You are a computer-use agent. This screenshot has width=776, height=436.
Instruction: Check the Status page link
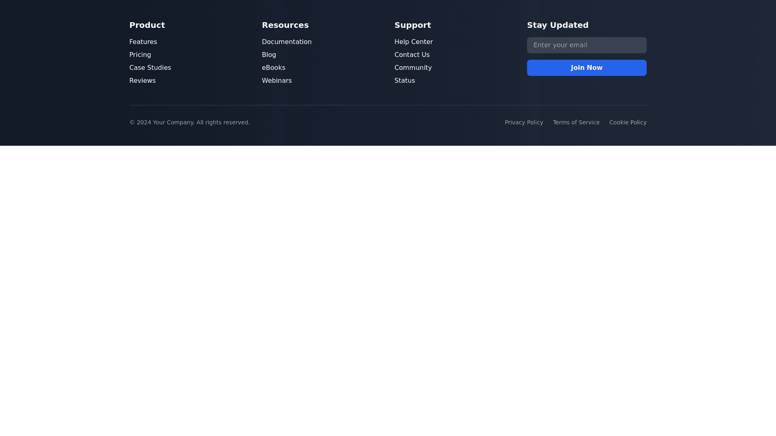click(x=405, y=81)
